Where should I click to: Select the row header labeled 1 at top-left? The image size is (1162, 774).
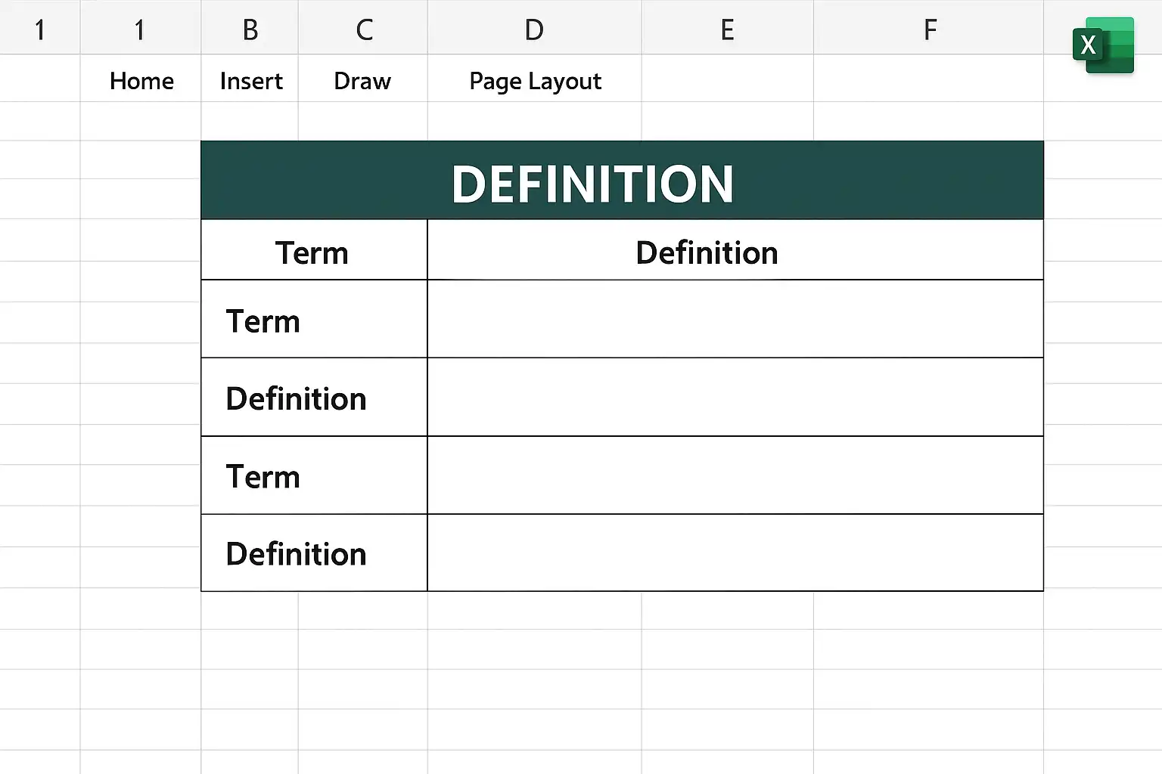[39, 29]
